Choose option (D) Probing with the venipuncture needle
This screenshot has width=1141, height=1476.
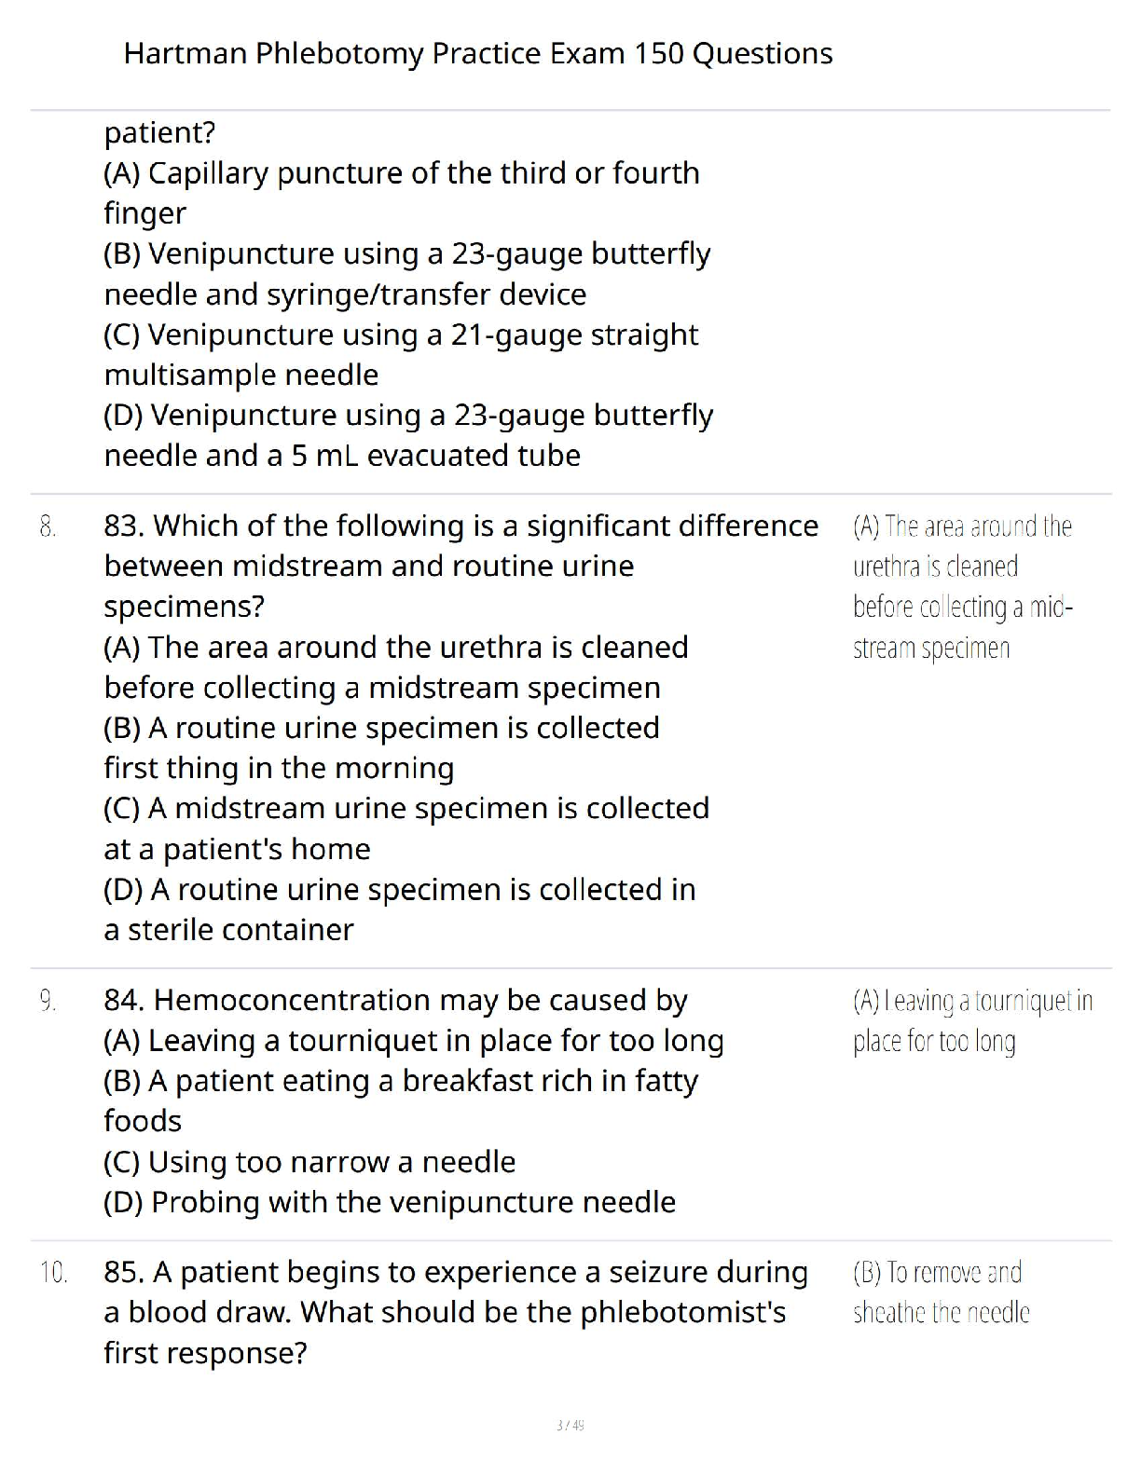[x=389, y=1202]
